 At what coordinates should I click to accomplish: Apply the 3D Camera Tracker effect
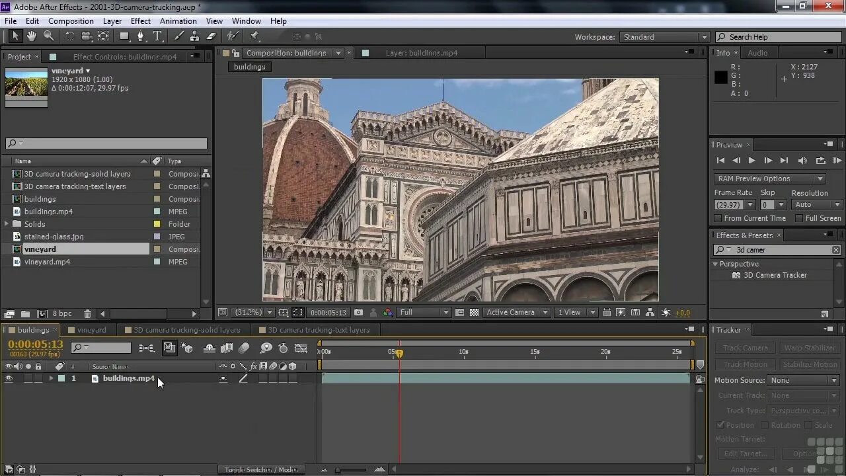point(775,275)
